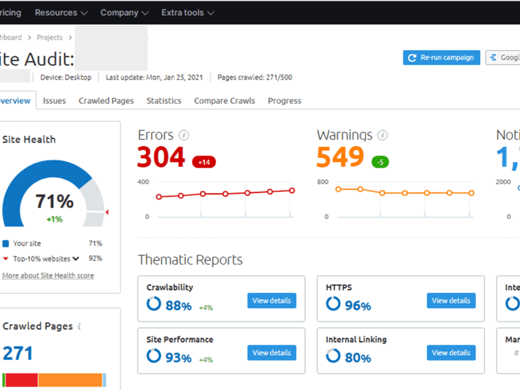Open More about Site Health score link
The image size is (520, 390).
[48, 276]
